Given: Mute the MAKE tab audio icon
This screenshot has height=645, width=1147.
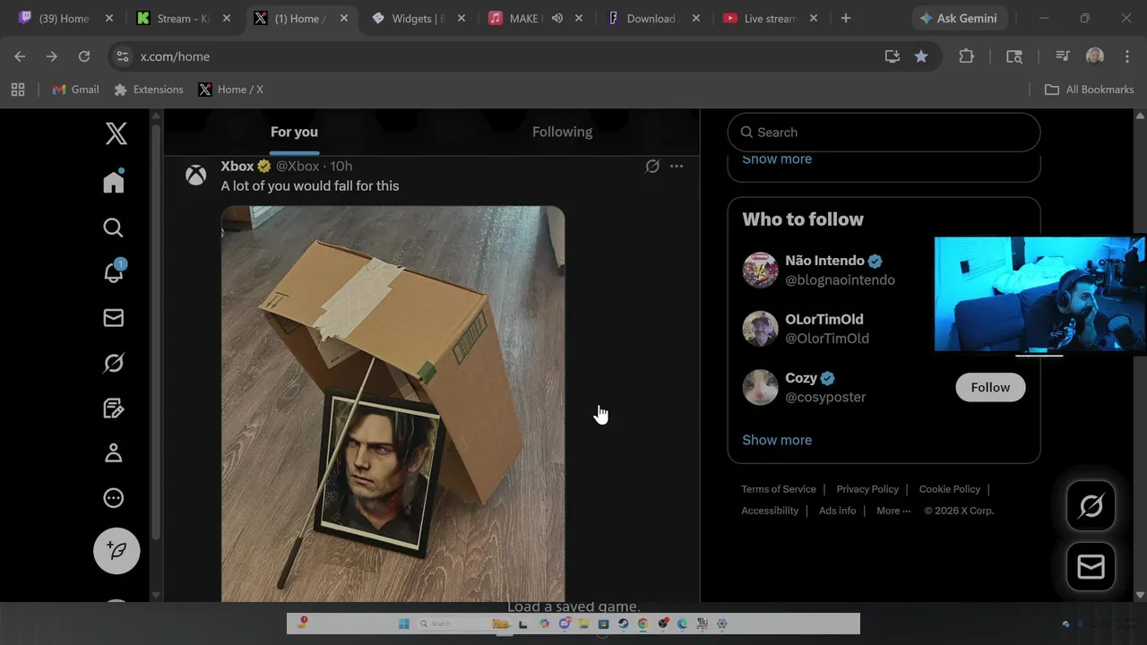Looking at the screenshot, I should tap(557, 18).
